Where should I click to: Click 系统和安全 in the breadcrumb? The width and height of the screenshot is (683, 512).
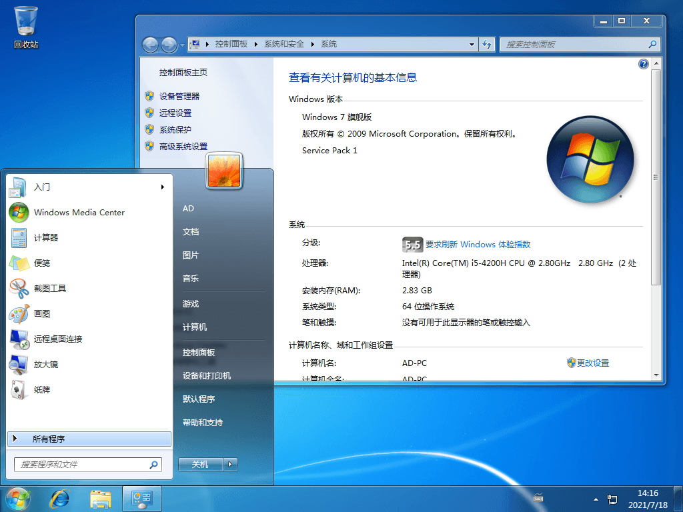pos(284,44)
